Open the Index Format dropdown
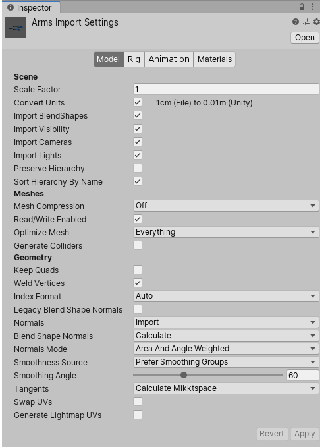Viewport: 326px width, 447px height. pyautogui.click(x=226, y=296)
